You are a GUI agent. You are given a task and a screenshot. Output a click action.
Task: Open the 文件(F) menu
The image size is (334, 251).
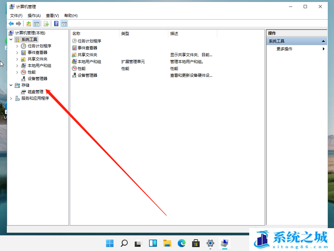pyautogui.click(x=16, y=16)
